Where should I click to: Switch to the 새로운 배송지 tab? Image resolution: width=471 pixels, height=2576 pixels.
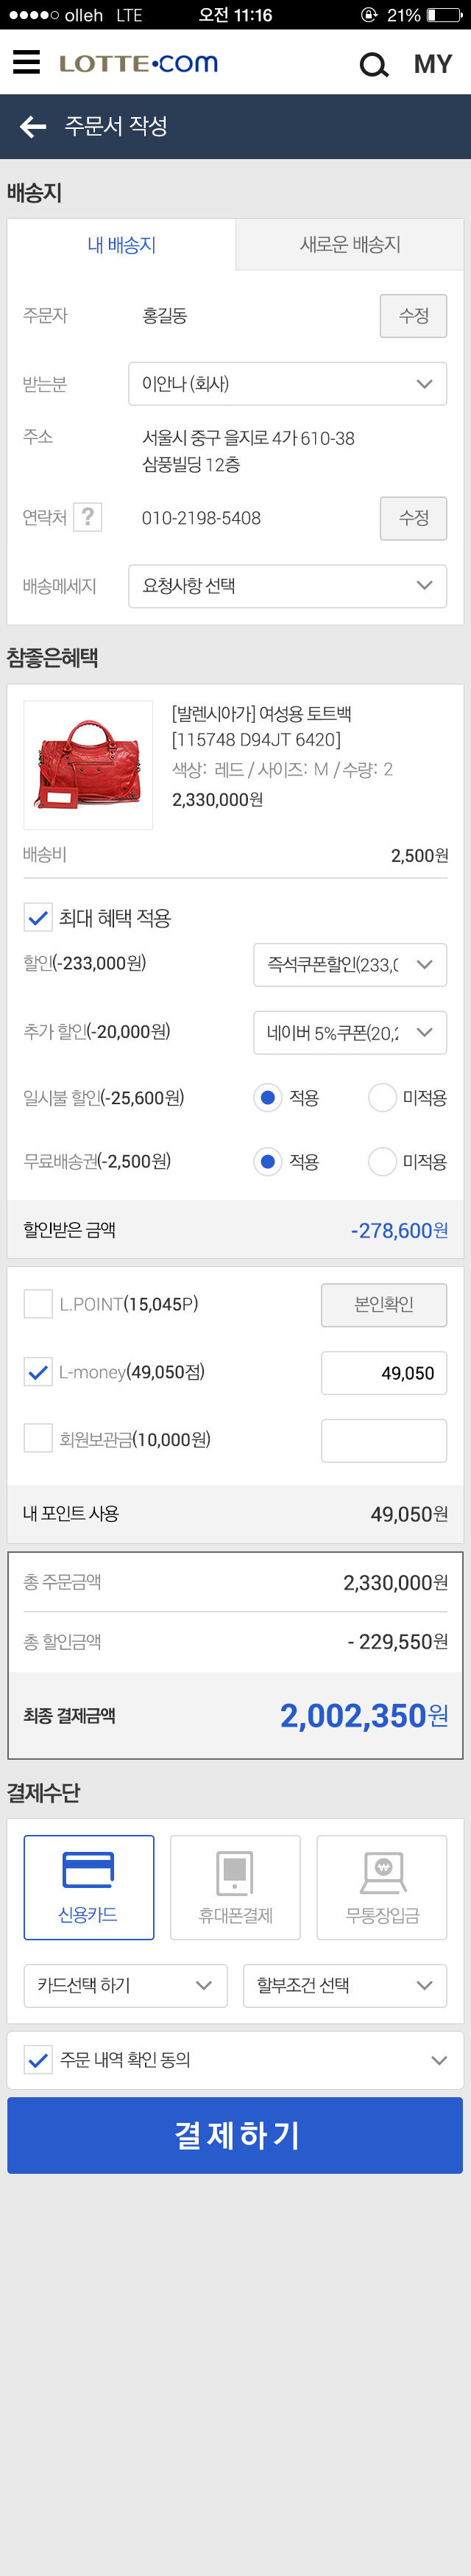(x=350, y=245)
